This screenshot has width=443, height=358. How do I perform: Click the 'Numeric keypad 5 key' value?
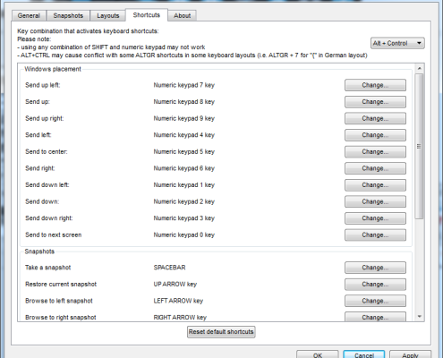(184, 151)
